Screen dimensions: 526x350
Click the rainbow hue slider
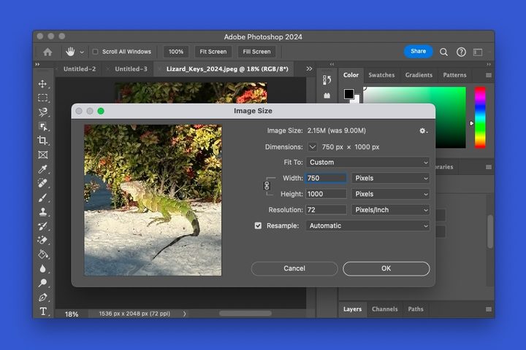click(x=480, y=117)
